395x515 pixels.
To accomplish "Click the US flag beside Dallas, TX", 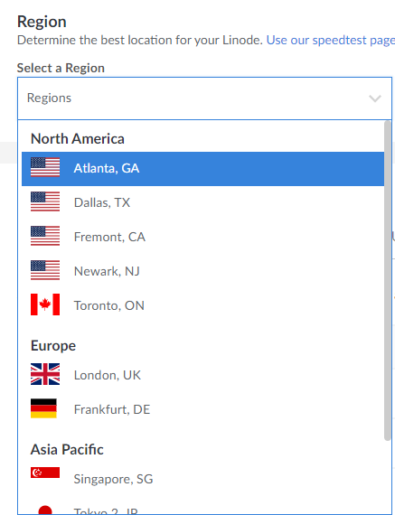I will pyautogui.click(x=45, y=201).
